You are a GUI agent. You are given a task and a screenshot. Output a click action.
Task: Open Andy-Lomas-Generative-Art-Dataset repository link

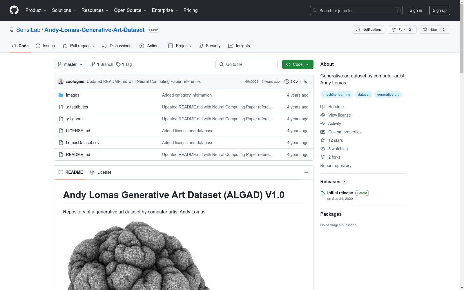tap(95, 30)
